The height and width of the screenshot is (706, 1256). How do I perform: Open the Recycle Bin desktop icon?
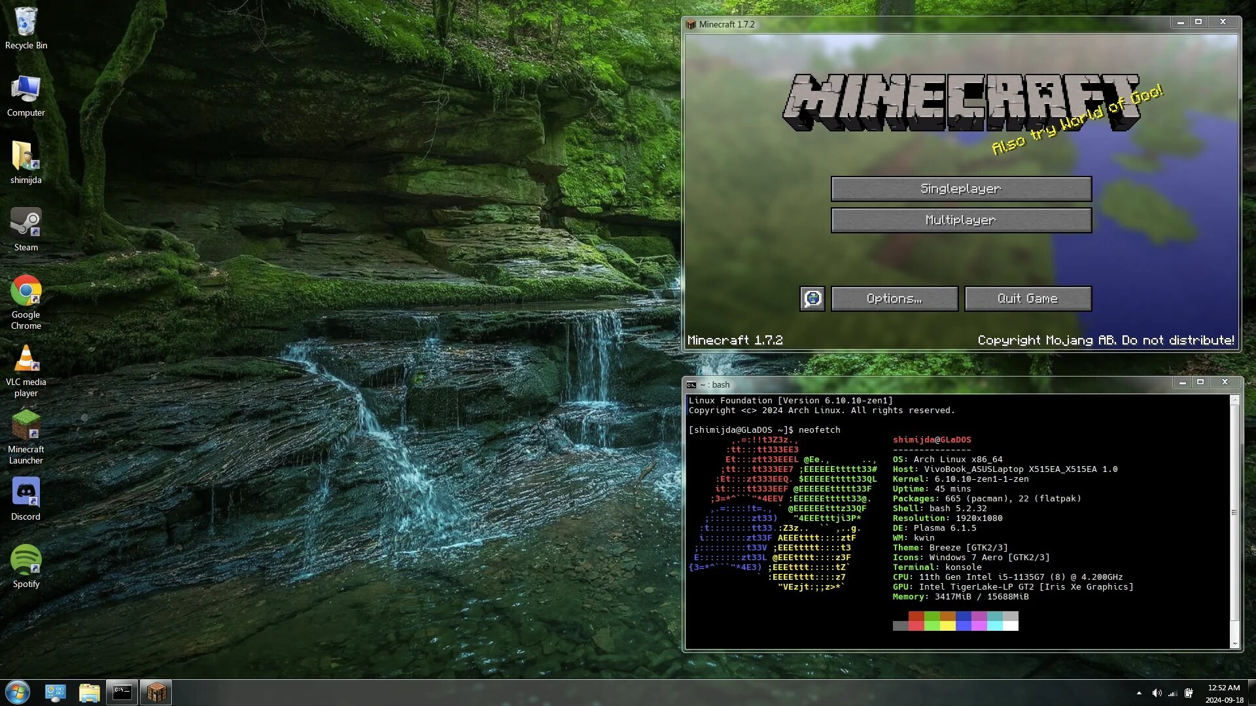[26, 28]
